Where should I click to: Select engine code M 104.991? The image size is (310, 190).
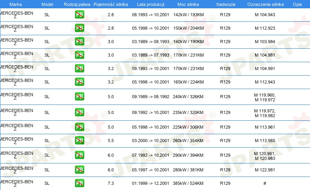tap(265, 68)
